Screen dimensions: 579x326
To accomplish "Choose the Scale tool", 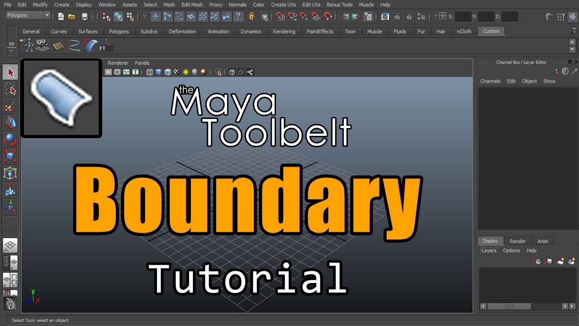I will (10, 156).
